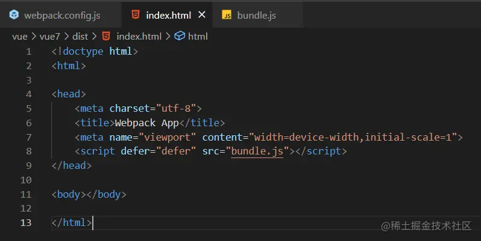Click the webpack icon on webpack.config.js tab
Viewport: 481px width, 241px height.
(x=14, y=14)
